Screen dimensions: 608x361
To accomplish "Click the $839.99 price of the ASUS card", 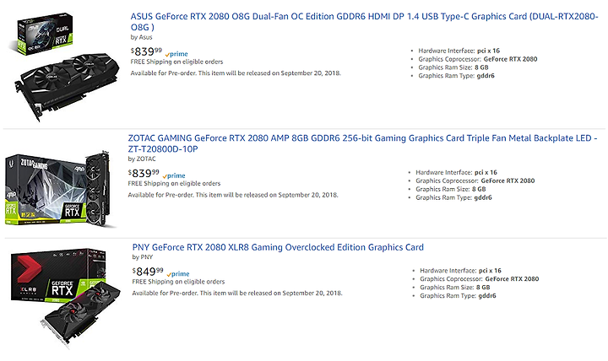I will (x=146, y=51).
